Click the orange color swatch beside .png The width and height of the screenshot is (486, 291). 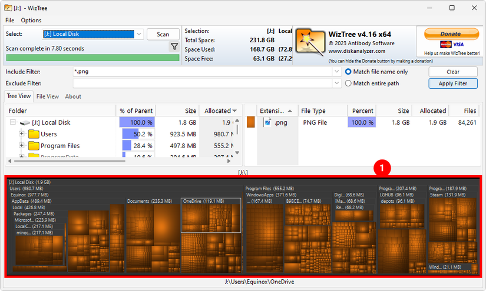click(x=250, y=122)
